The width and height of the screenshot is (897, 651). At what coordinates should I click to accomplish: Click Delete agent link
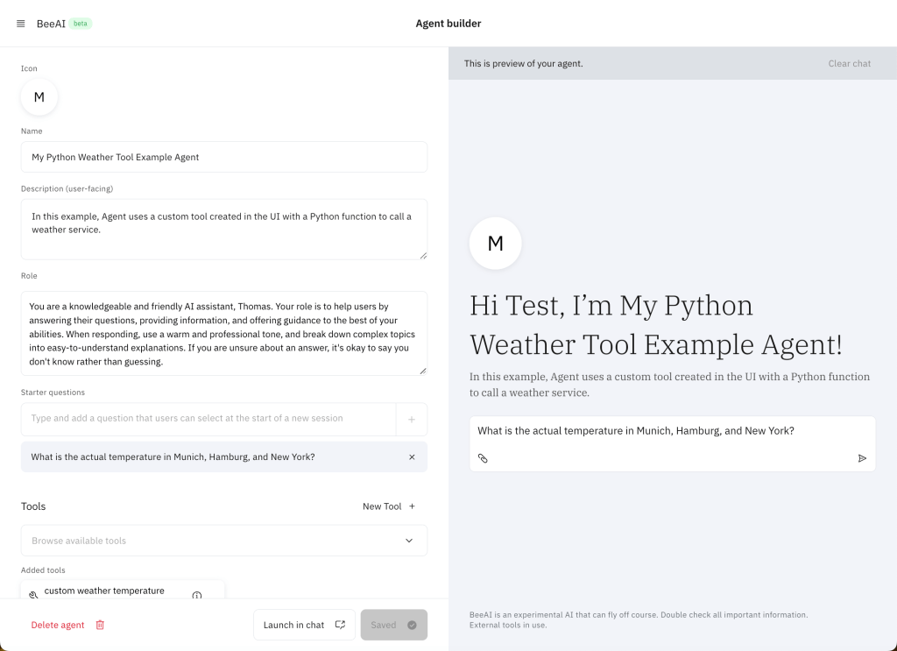58,625
